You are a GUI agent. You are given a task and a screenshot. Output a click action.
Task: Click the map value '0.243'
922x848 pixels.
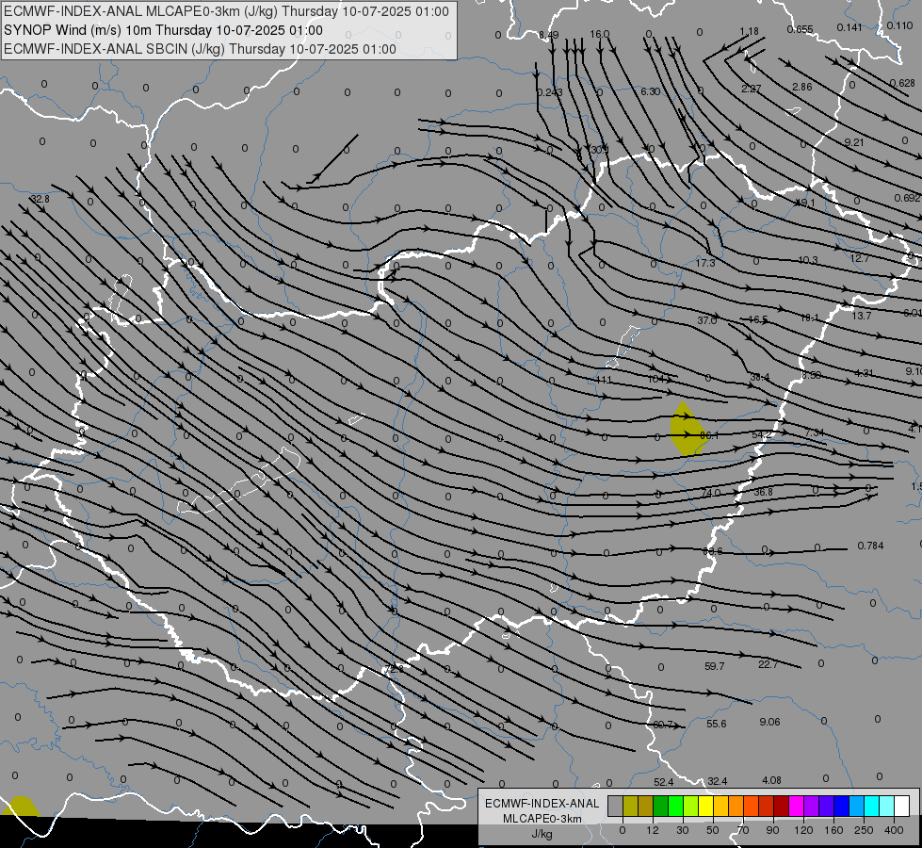pos(550,92)
